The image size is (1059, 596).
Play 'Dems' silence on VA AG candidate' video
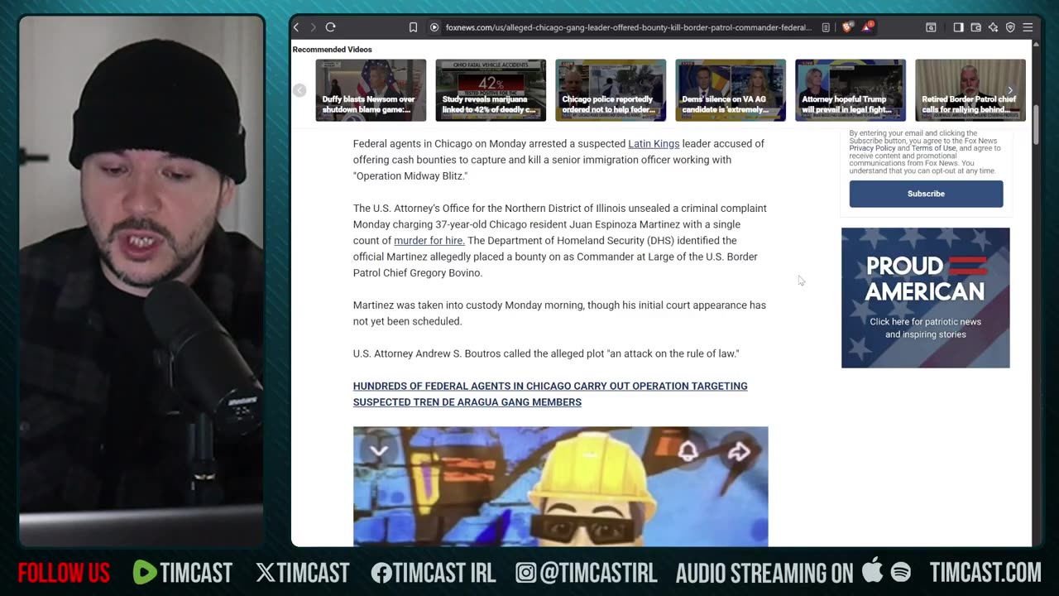tap(731, 90)
